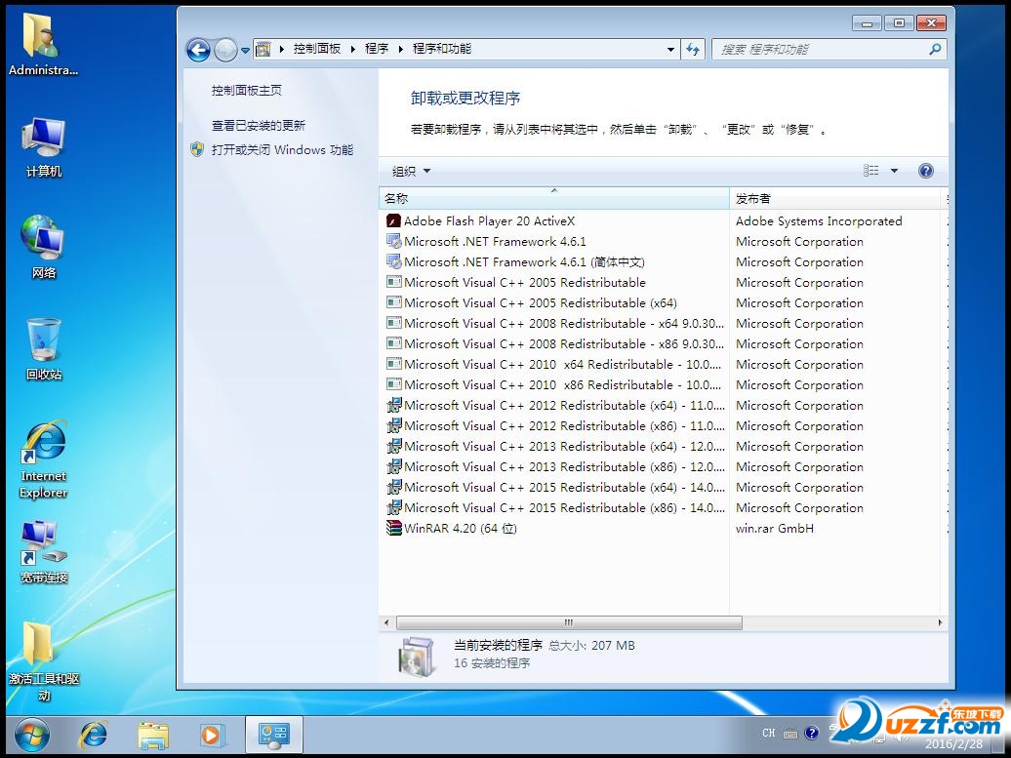Select Visual C++ 2013 Redistributable (x86) icon
Viewport: 1011px width, 758px height.
point(393,466)
